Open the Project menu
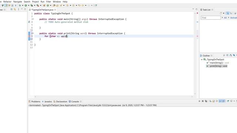The image size is (237, 133). coord(36,1)
